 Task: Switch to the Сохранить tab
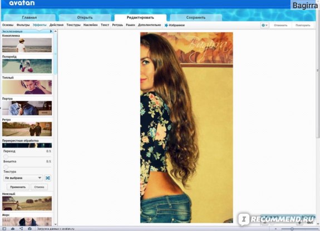pyautogui.click(x=196, y=18)
